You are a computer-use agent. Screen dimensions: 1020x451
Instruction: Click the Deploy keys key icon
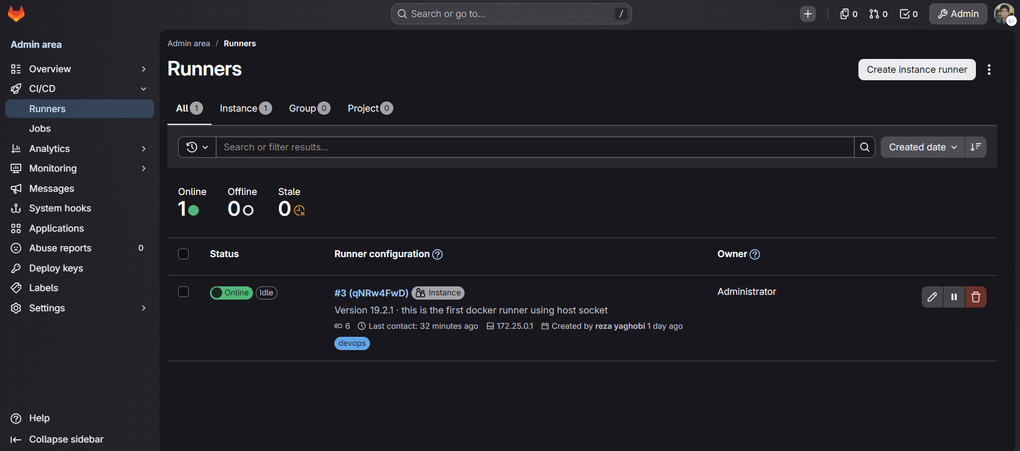click(16, 268)
